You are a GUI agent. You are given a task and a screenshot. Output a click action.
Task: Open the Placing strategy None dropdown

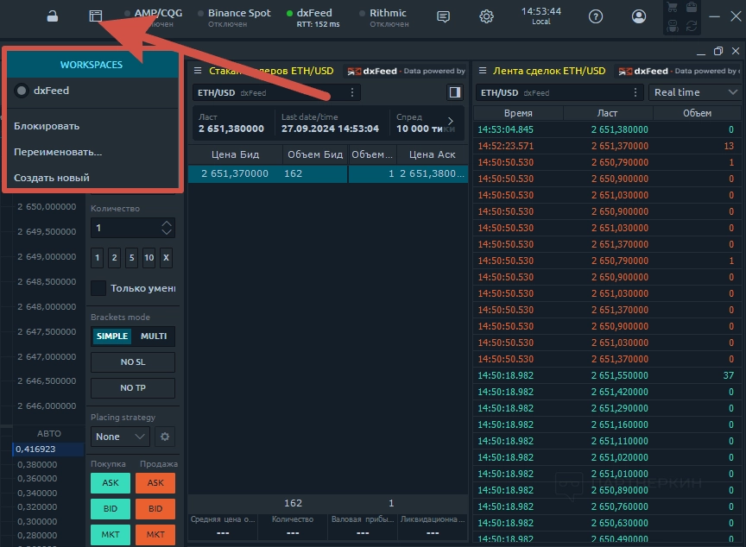pos(120,437)
